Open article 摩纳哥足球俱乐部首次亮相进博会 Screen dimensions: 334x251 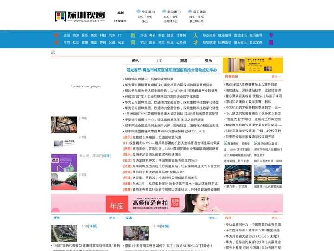(157, 154)
